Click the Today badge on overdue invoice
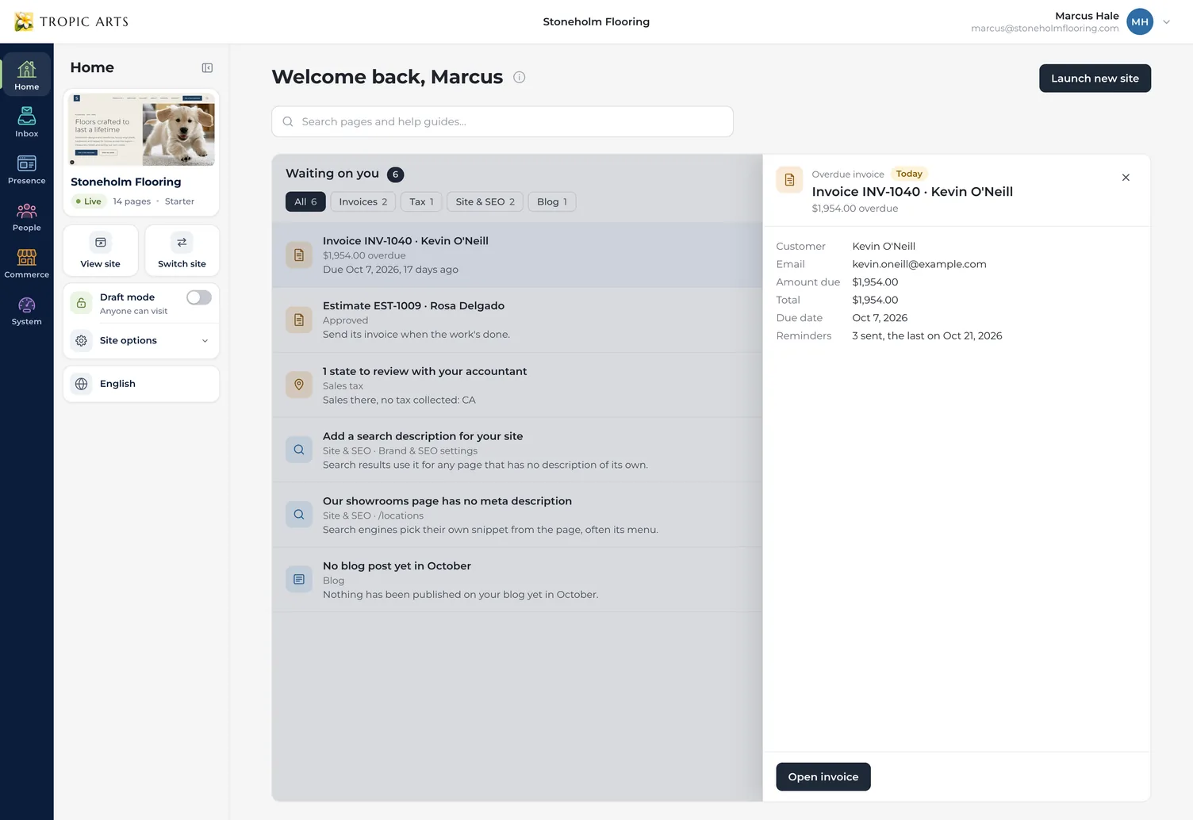The height and width of the screenshot is (820, 1193). point(909,174)
